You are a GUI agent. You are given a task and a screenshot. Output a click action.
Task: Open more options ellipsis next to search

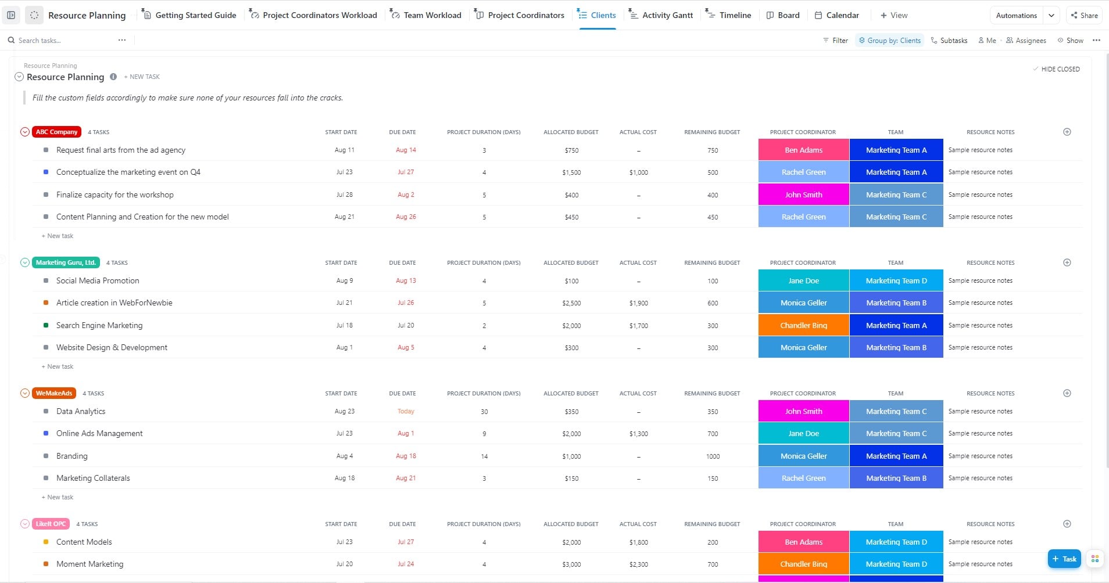[122, 40]
